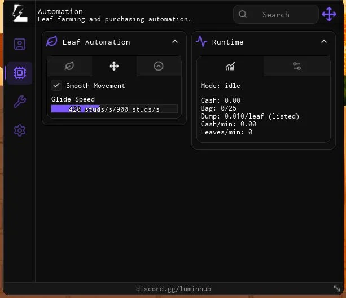Image resolution: width=346 pixels, height=298 pixels.
Task: Click the Lumin hub logo icon
Action: (x=20, y=14)
